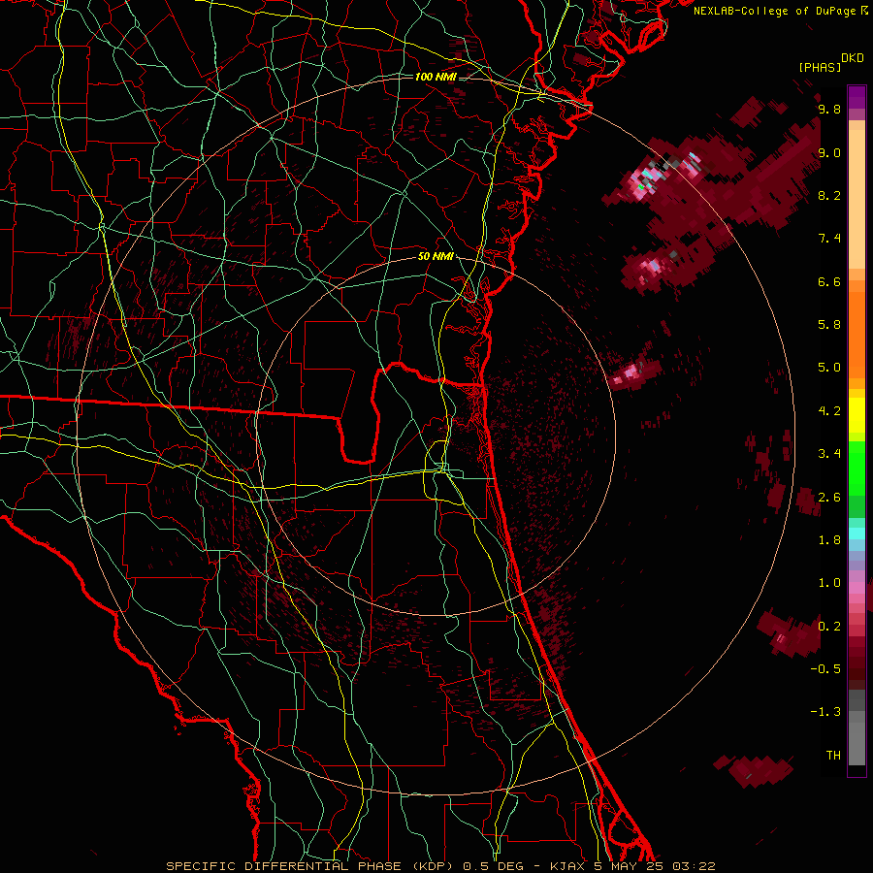Click the 0.2 scale value
873x873 pixels.
(829, 627)
